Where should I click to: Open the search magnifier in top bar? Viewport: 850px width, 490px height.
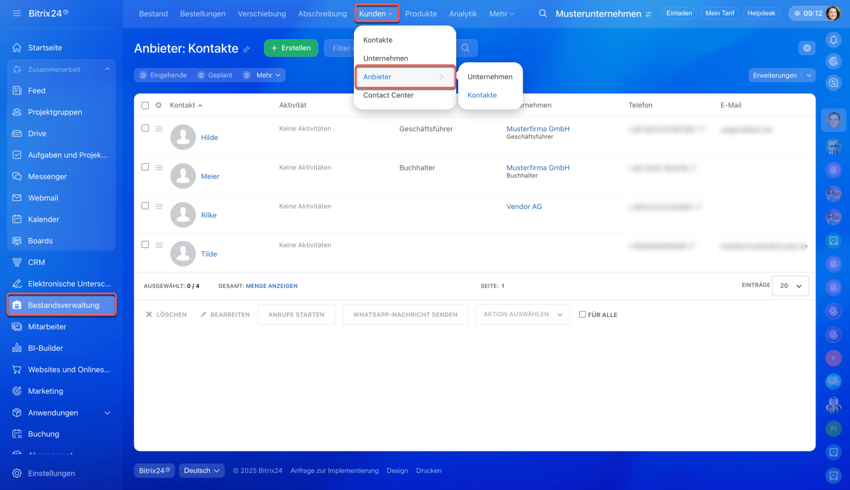tap(543, 13)
